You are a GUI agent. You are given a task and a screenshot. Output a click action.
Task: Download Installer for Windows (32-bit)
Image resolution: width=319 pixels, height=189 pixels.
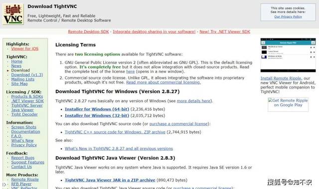pos(97,116)
